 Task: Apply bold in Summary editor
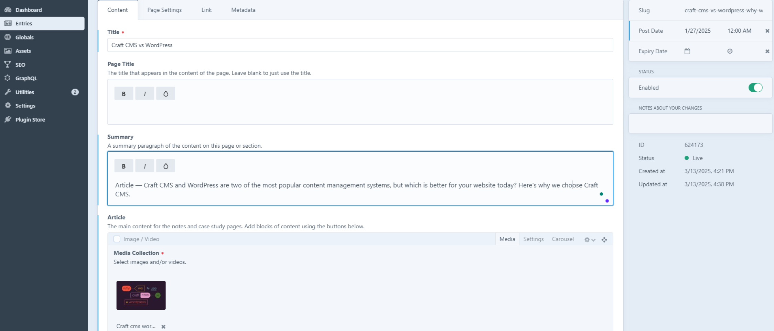[124, 166]
